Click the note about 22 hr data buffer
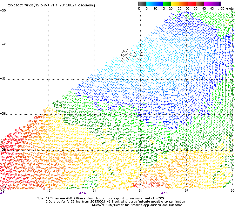The image size is (235, 207). [75, 202]
